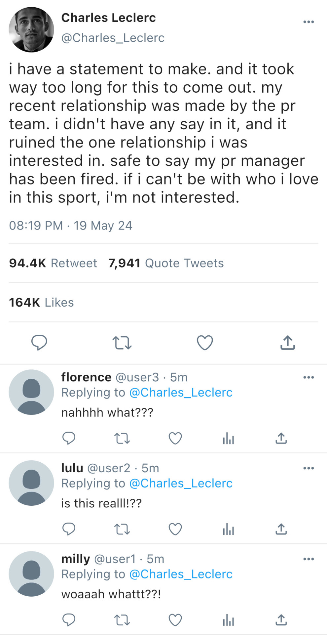Like florence's reply
327x635 pixels.
click(175, 438)
